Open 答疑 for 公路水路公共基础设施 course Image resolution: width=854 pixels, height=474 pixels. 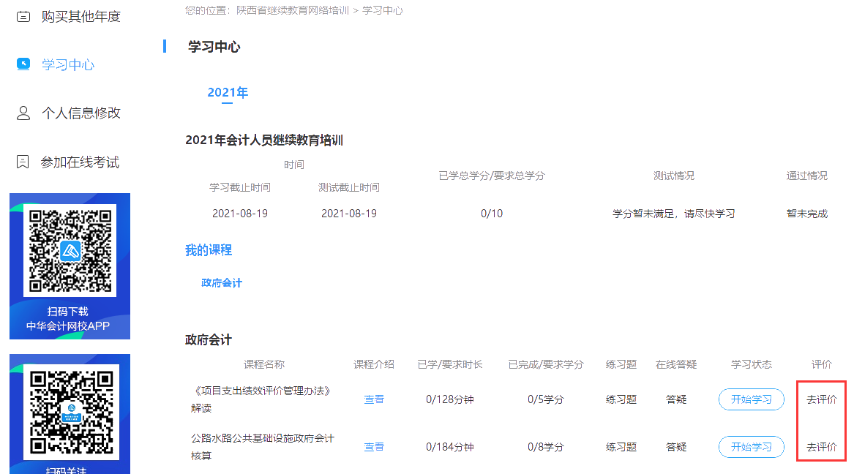676,447
